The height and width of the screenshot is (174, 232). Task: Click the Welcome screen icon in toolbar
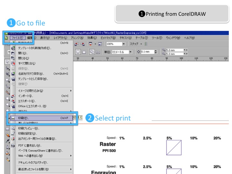[100, 44]
